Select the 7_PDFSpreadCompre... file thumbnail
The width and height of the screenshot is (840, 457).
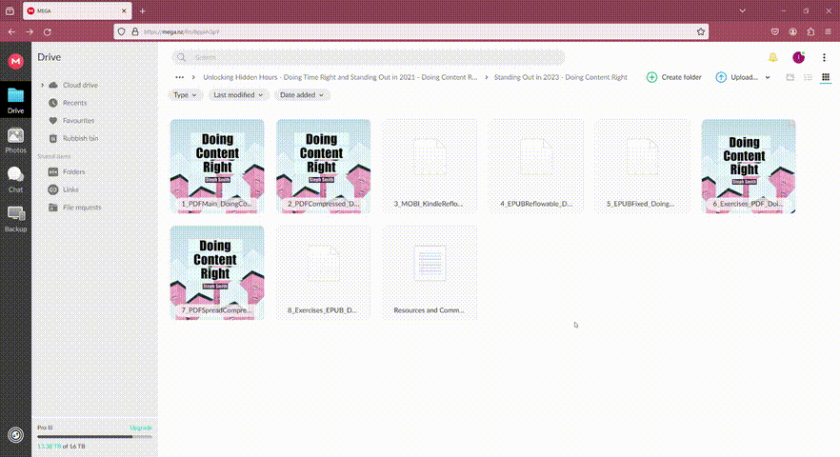[217, 272]
